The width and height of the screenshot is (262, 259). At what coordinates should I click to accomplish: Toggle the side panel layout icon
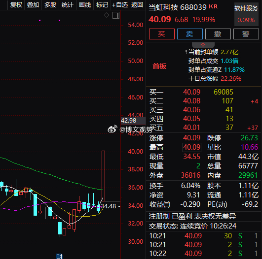coord(116,15)
